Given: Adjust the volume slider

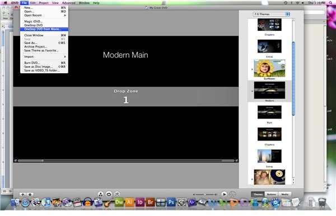Looking at the screenshot, I should click(x=205, y=194).
